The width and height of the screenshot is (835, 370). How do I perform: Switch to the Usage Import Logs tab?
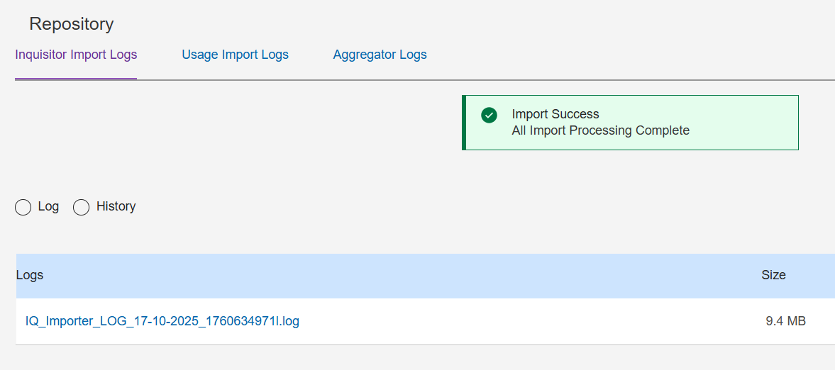click(x=235, y=55)
